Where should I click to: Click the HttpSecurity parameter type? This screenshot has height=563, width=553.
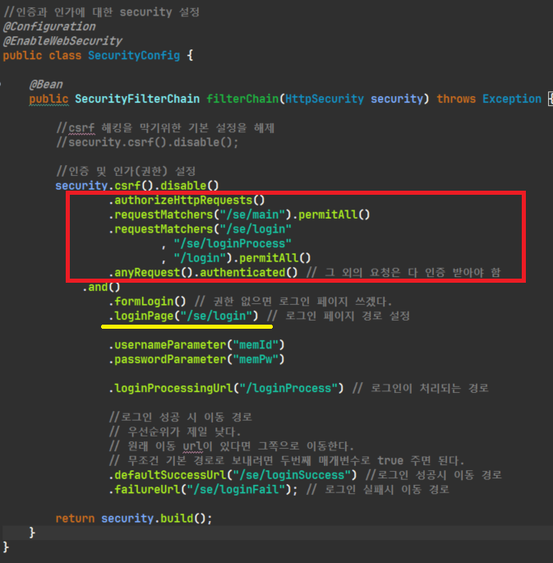point(325,99)
